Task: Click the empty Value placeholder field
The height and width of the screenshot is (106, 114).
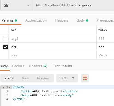Action: (105, 55)
